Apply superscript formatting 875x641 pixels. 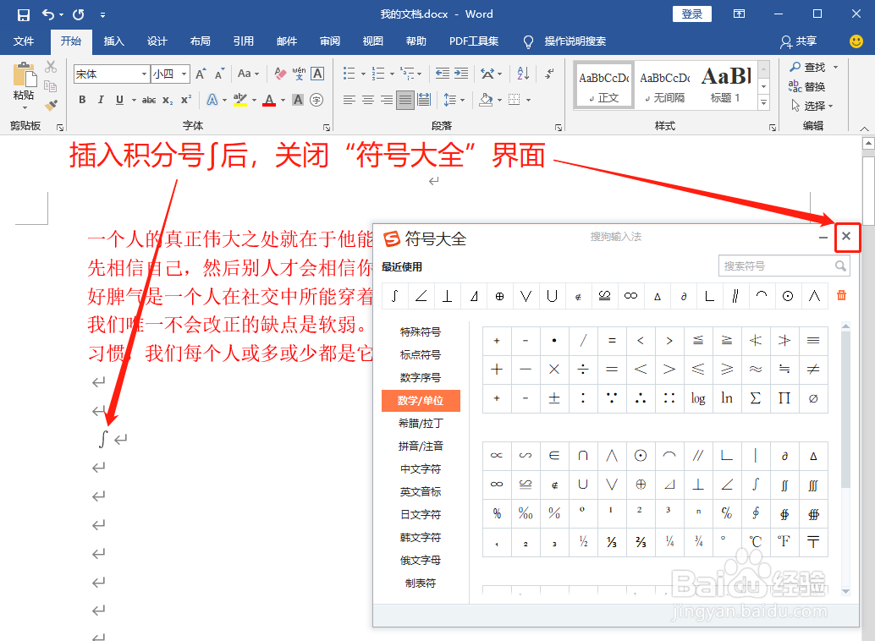tap(185, 100)
